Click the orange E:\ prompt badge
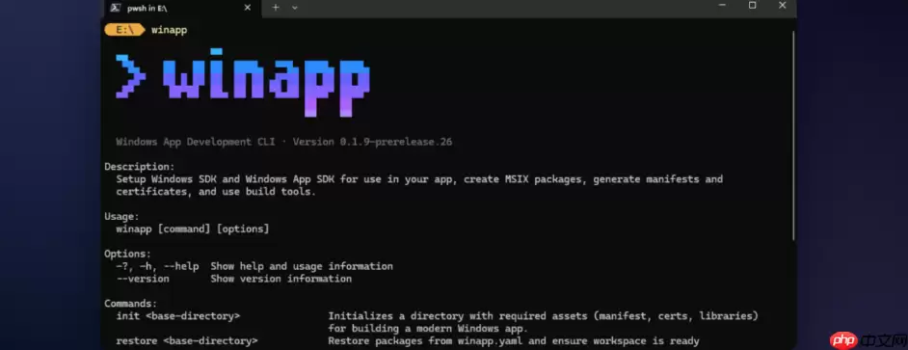This screenshot has height=350, width=908. (x=124, y=30)
